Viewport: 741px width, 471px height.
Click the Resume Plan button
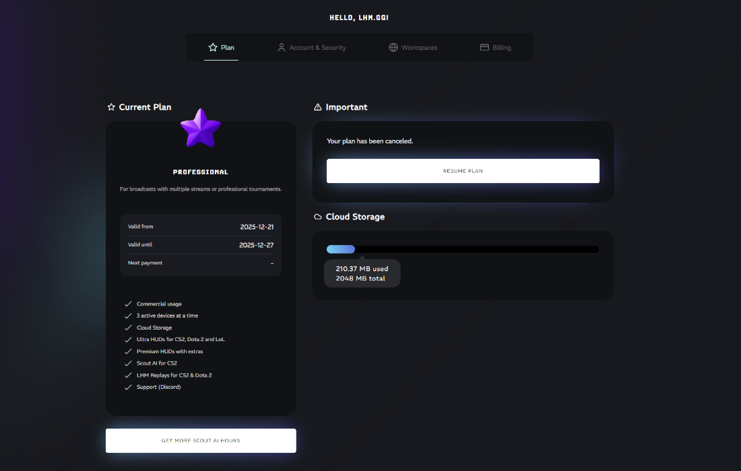point(463,170)
